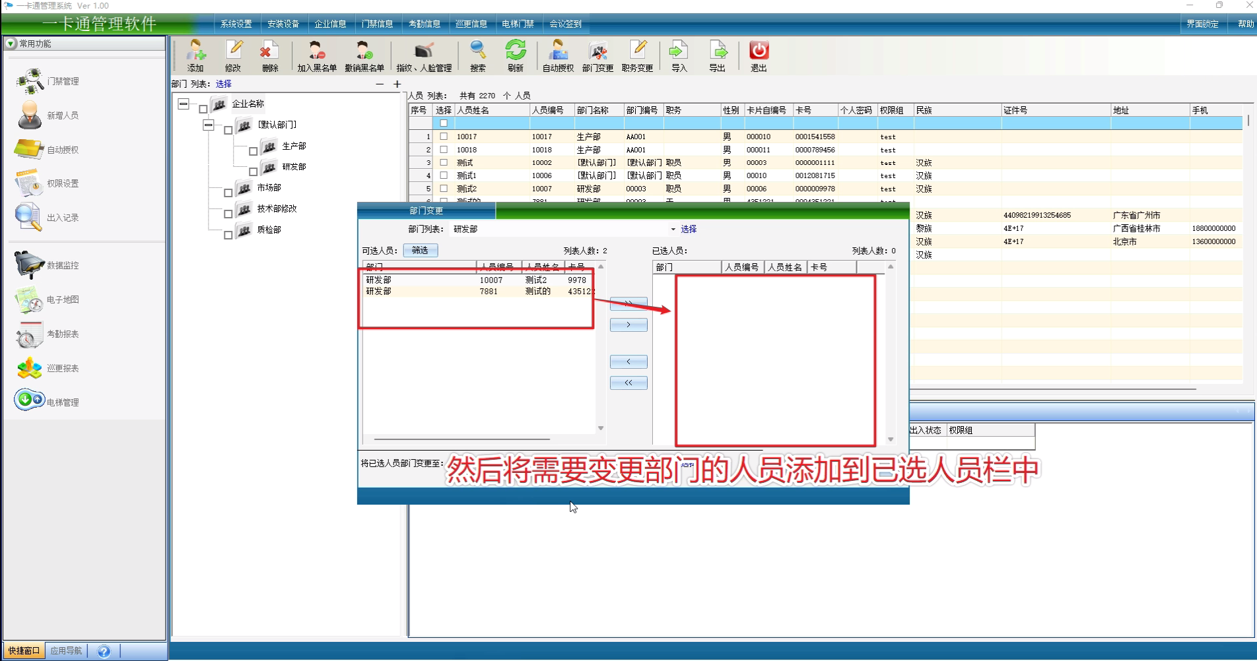Collapse the 企业名称 tree root node
The height and width of the screenshot is (661, 1257).
(184, 104)
